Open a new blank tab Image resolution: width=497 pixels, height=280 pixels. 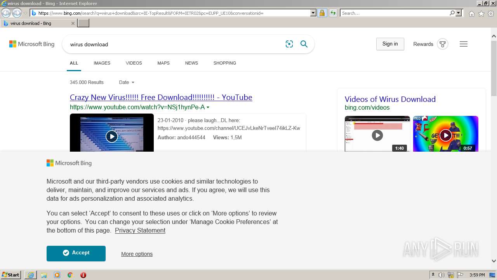point(83,23)
